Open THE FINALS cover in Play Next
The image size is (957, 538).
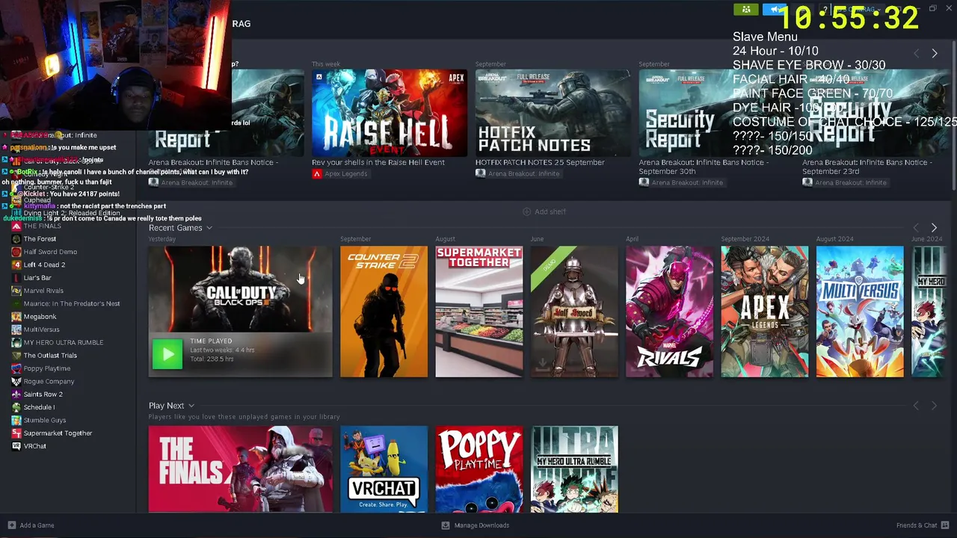[x=241, y=469]
